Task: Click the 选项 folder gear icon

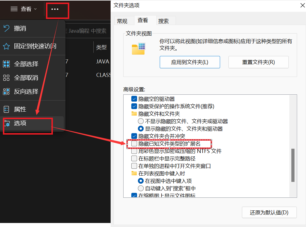Action: coord(7,123)
